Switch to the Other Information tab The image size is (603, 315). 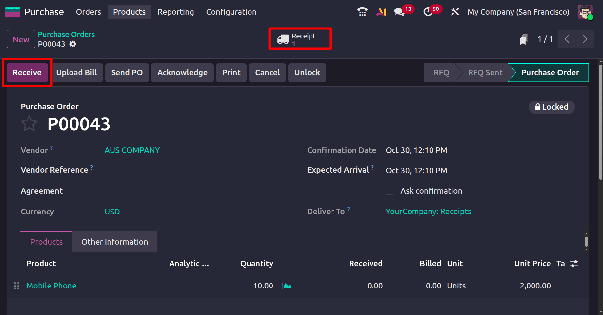pos(114,242)
